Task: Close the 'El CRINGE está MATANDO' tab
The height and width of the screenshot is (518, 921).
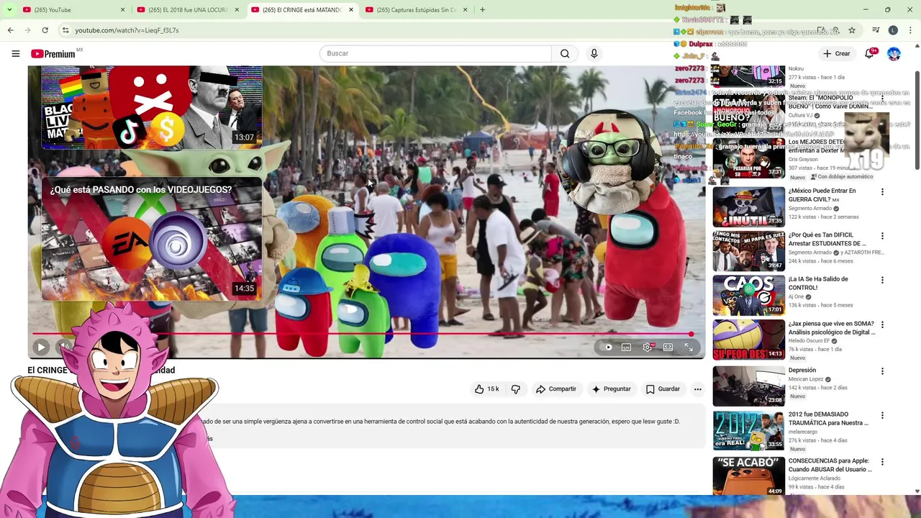Action: click(351, 9)
